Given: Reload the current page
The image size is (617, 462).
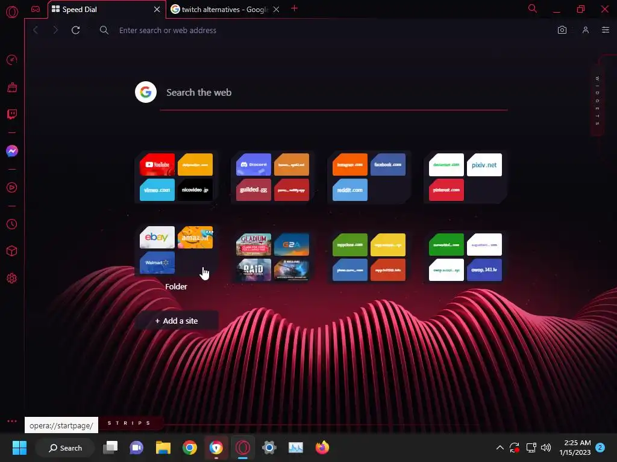Looking at the screenshot, I should click(75, 30).
